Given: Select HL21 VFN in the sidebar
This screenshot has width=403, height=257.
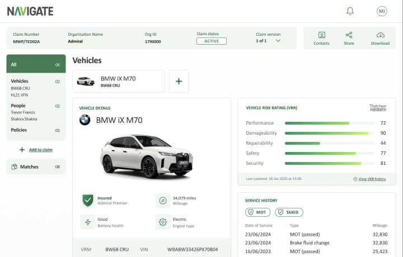Looking at the screenshot, I should point(19,95).
